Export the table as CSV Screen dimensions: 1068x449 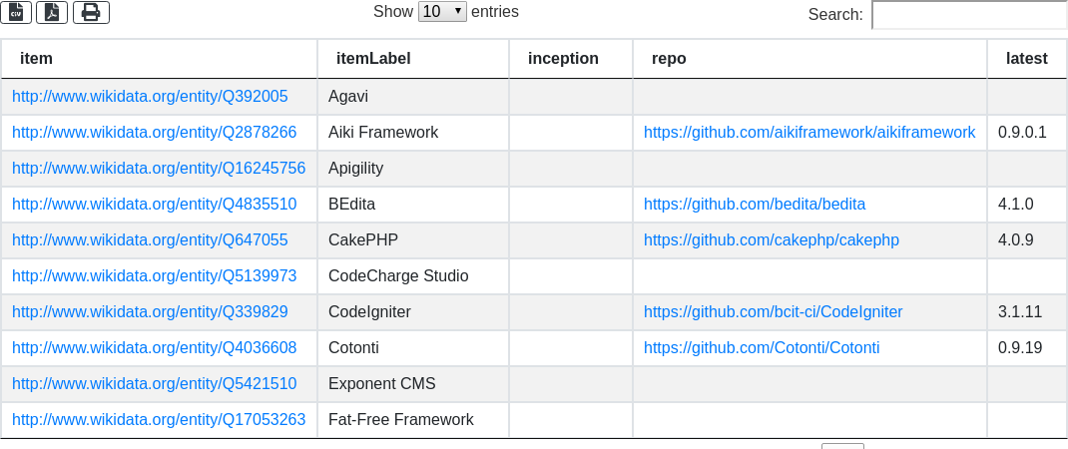(x=17, y=12)
